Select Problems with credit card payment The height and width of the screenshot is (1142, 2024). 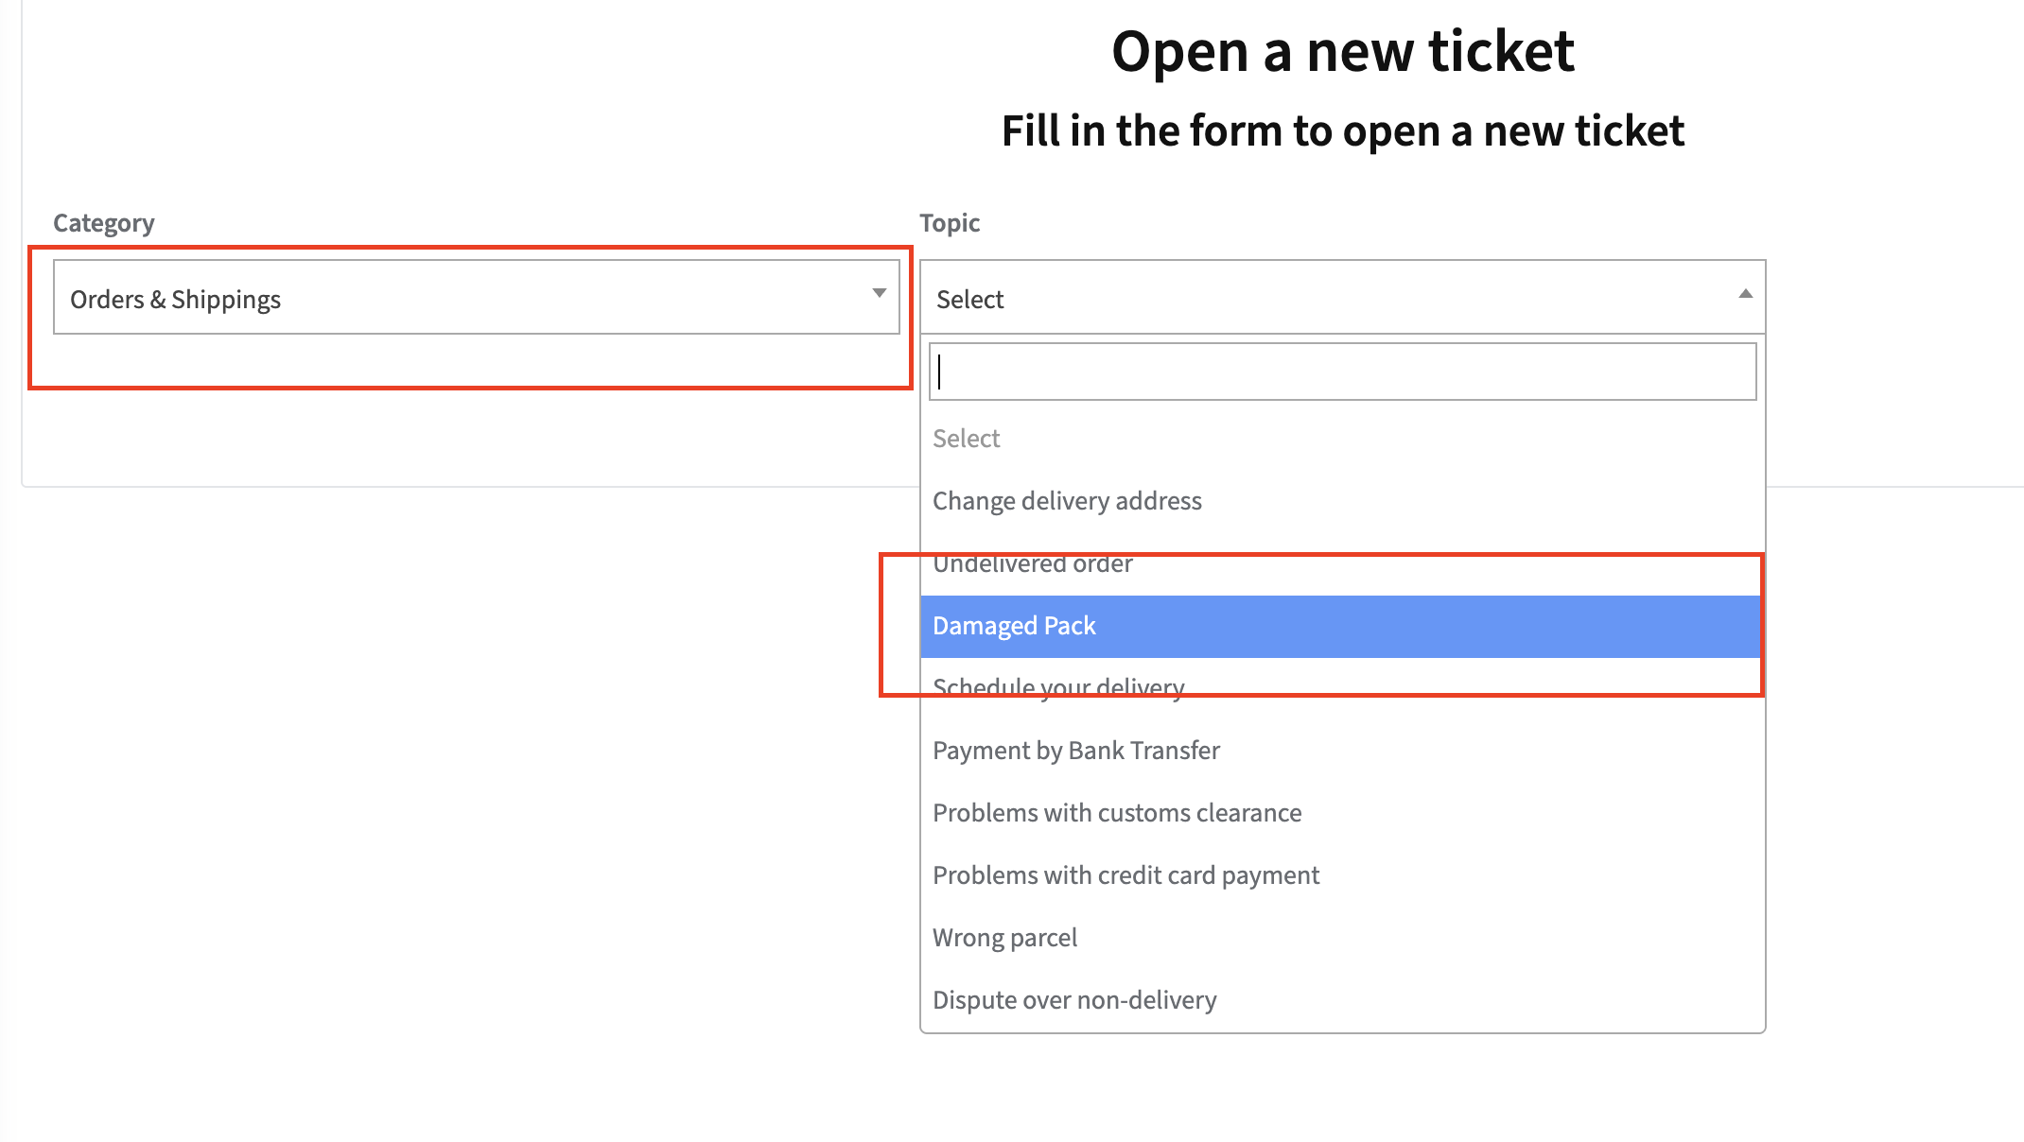click(1125, 875)
